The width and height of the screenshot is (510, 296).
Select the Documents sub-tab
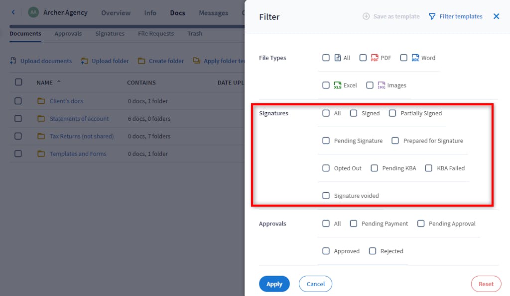point(25,34)
